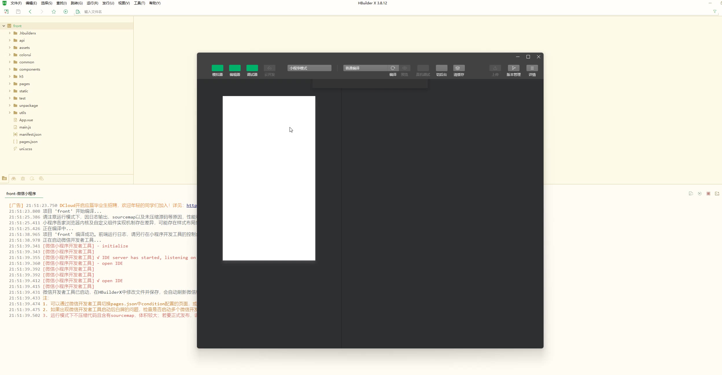The height and width of the screenshot is (375, 722).
Task: Click the bookmark star icon
Action: pyautogui.click(x=54, y=12)
